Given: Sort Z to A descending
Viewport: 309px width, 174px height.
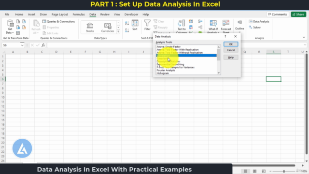Looking at the screenshot, I should coord(127,30).
